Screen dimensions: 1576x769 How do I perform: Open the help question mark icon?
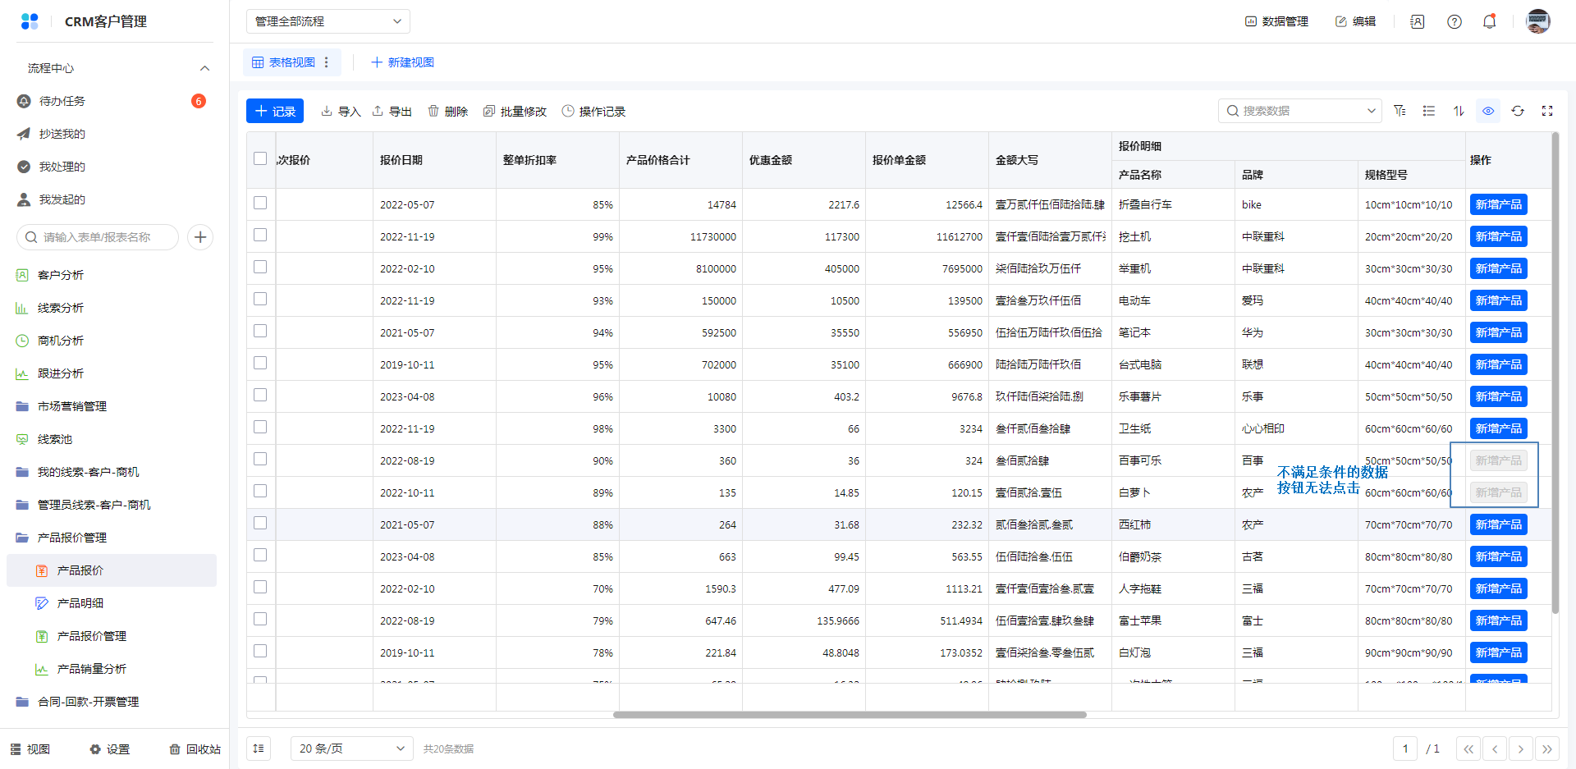[1454, 21]
